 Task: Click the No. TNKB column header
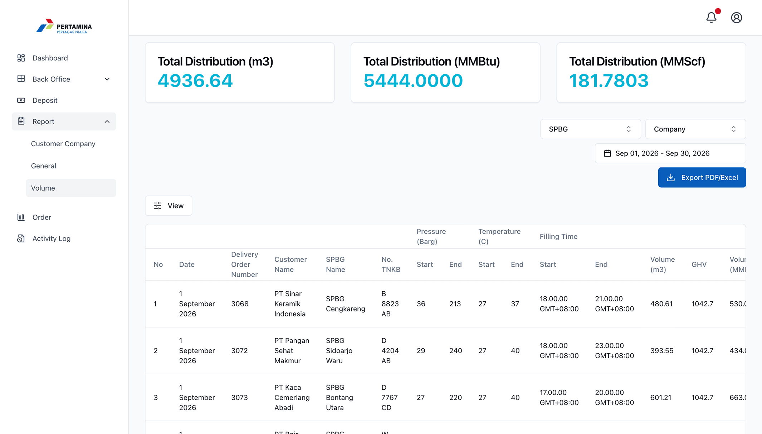point(391,265)
